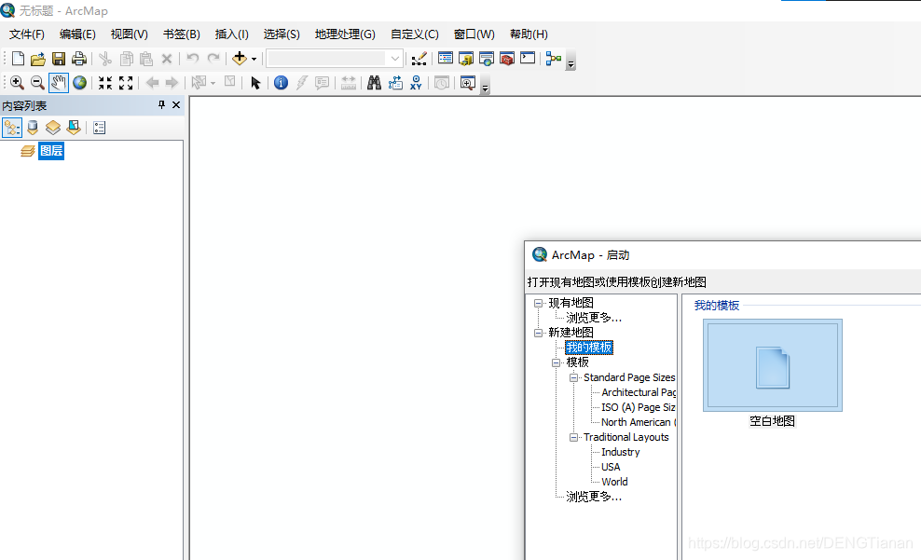Screen dimensions: 921x560
Task: Toggle List By Source view
Action: click(33, 128)
